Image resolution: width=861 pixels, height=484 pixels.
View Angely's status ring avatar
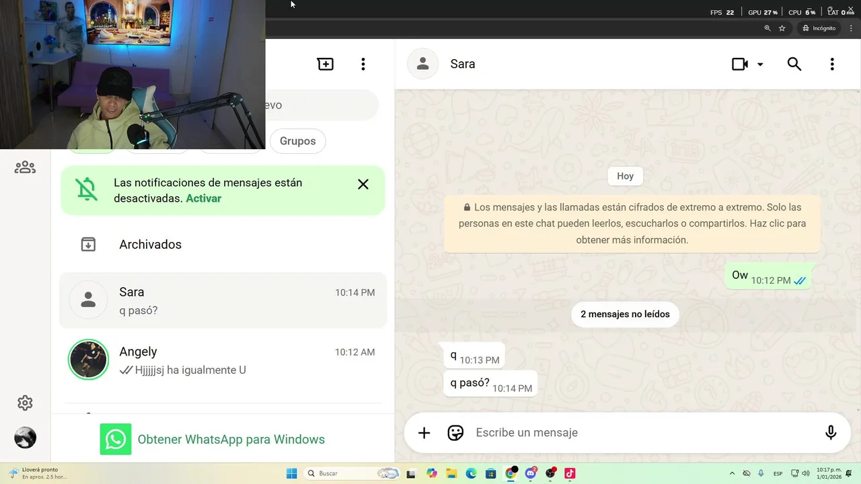pyautogui.click(x=88, y=360)
